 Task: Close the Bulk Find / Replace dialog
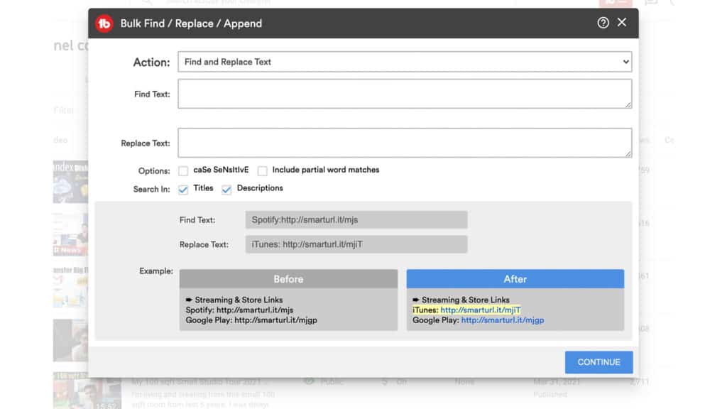[x=622, y=23]
